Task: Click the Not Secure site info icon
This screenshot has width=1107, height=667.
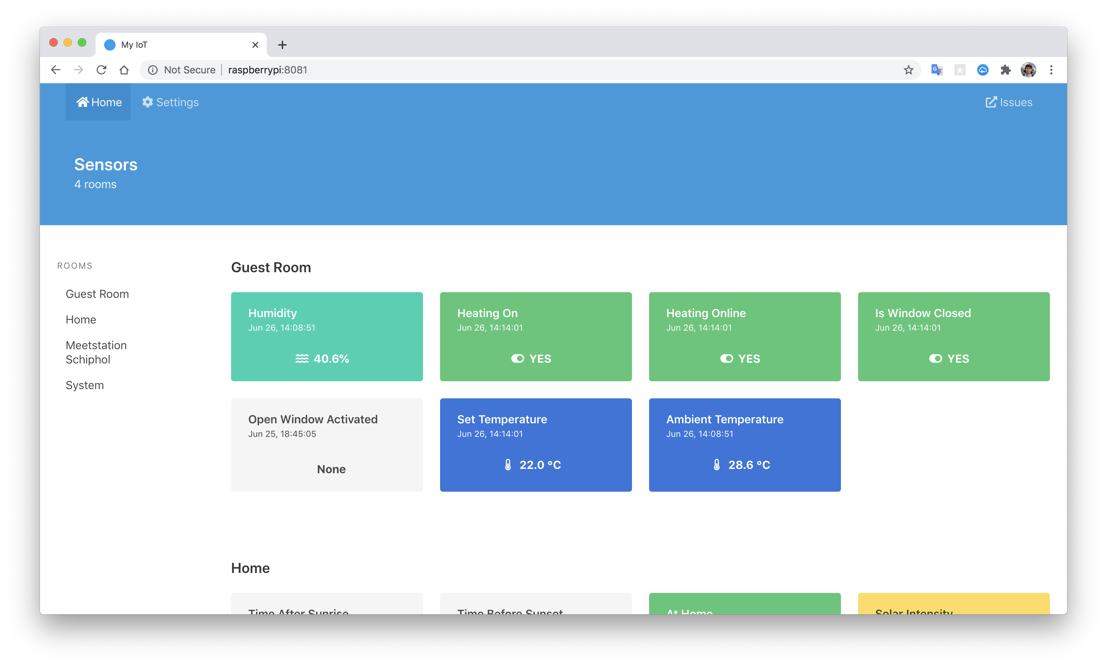Action: 153,70
